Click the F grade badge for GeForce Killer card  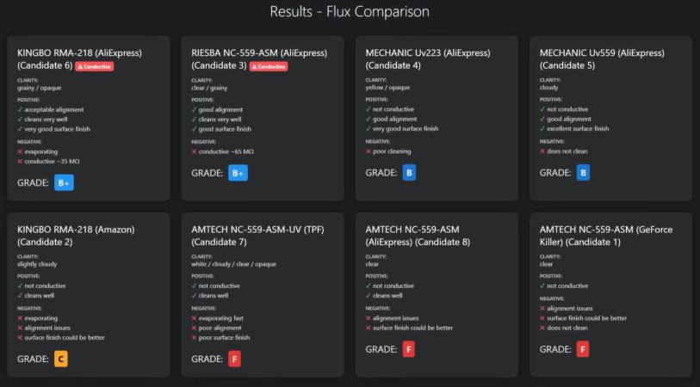[x=583, y=349]
